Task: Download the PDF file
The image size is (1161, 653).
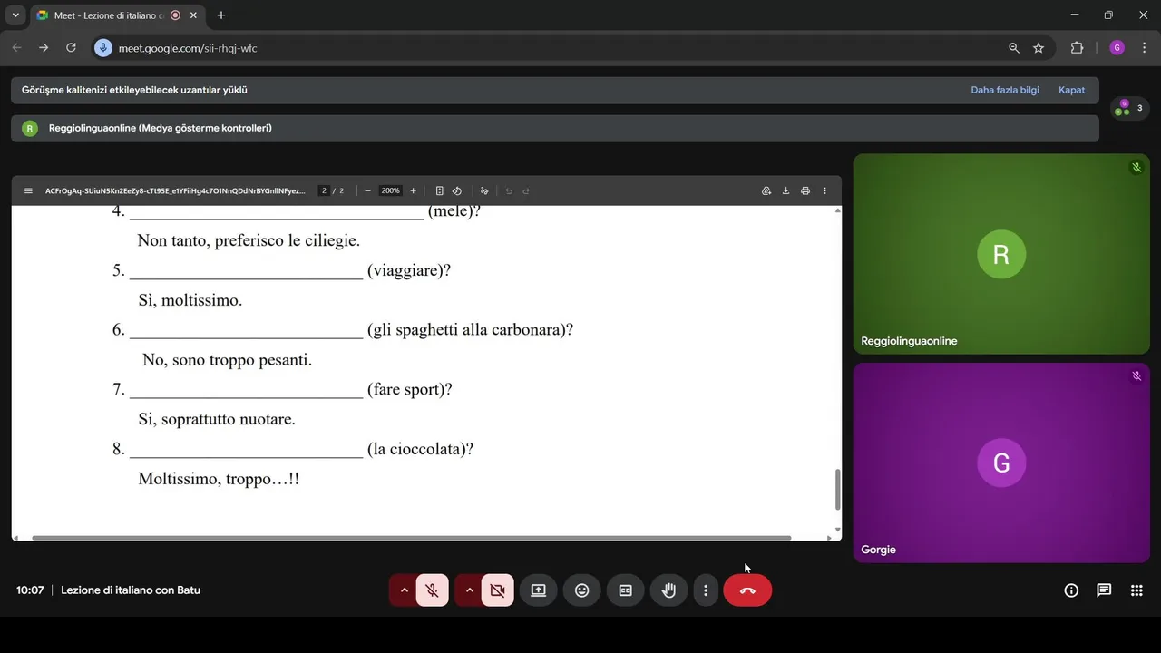Action: pyautogui.click(x=785, y=191)
